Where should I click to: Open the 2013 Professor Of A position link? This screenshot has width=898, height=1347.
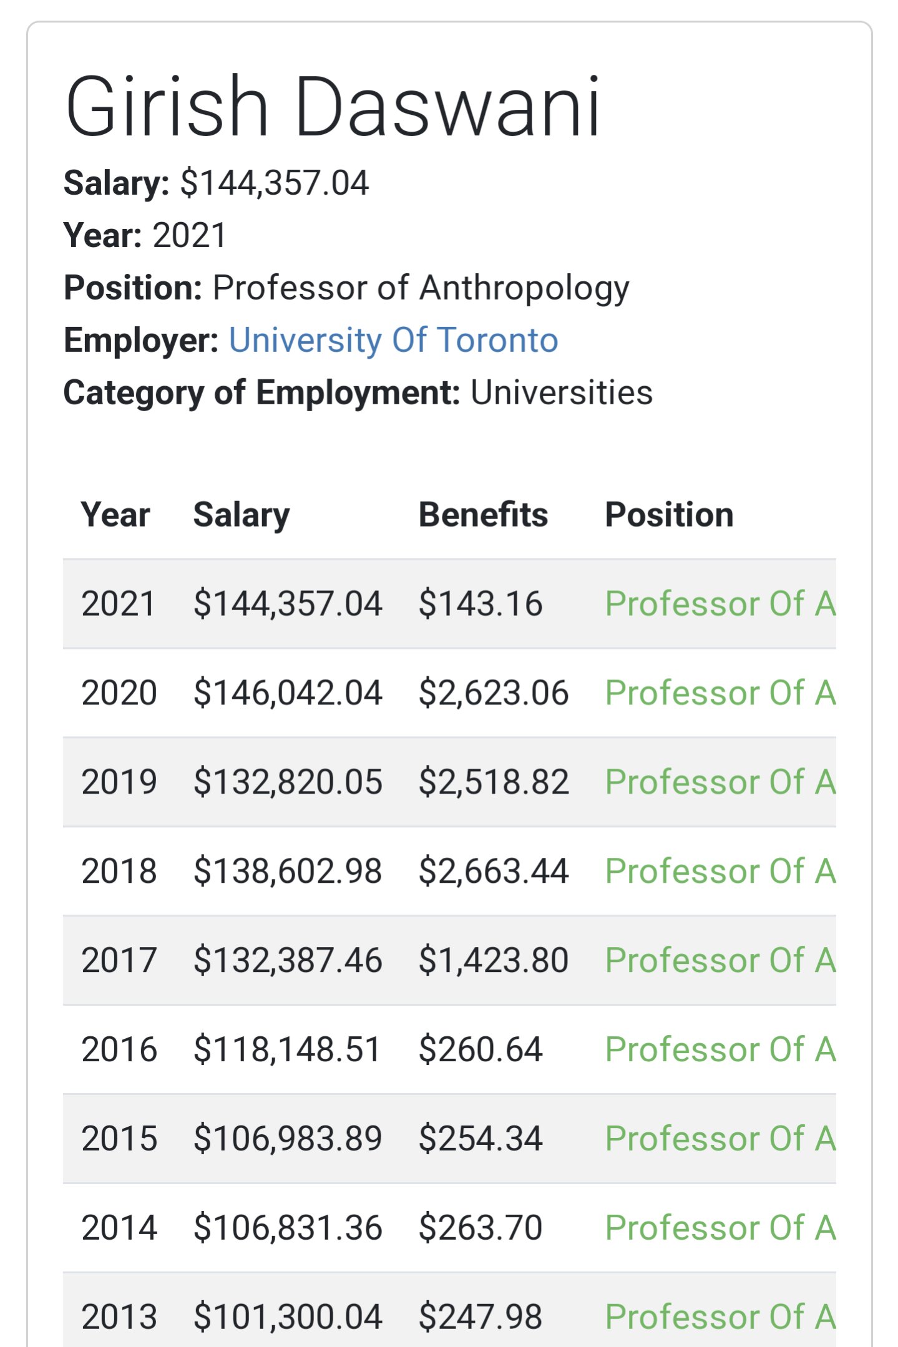(720, 1317)
